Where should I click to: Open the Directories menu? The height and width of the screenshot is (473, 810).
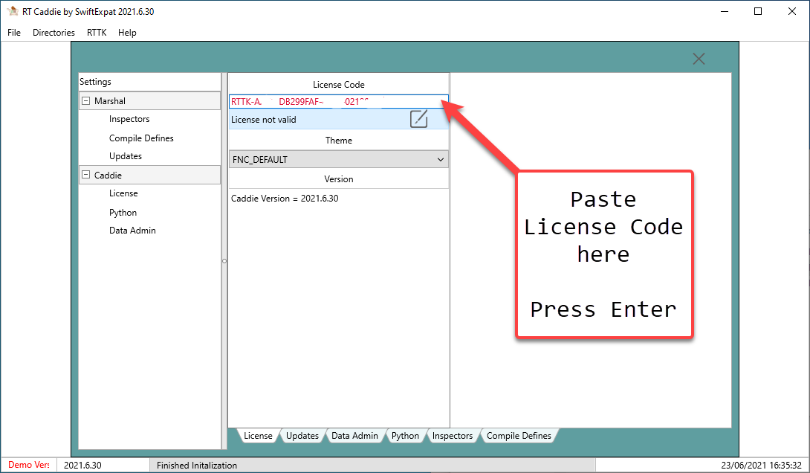pyautogui.click(x=54, y=33)
